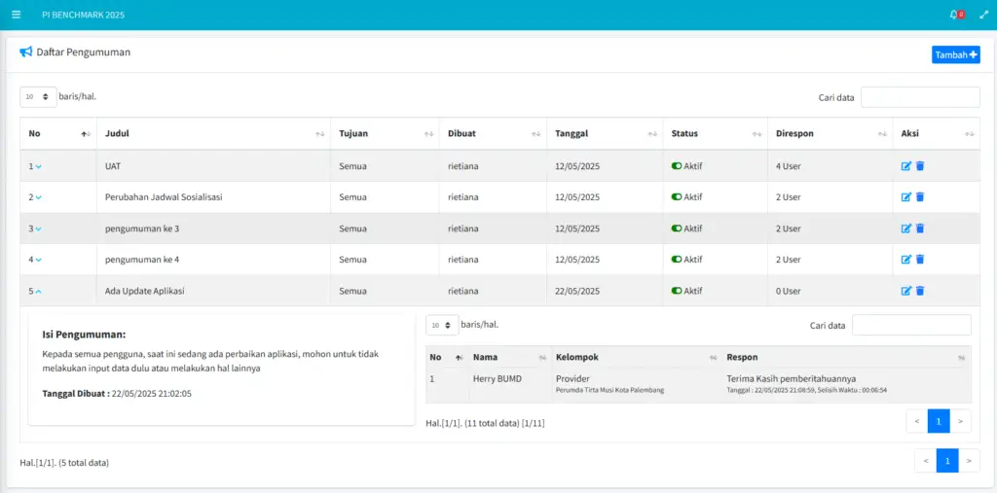
Task: Toggle the Aktif status for UAT
Action: [x=677, y=166]
